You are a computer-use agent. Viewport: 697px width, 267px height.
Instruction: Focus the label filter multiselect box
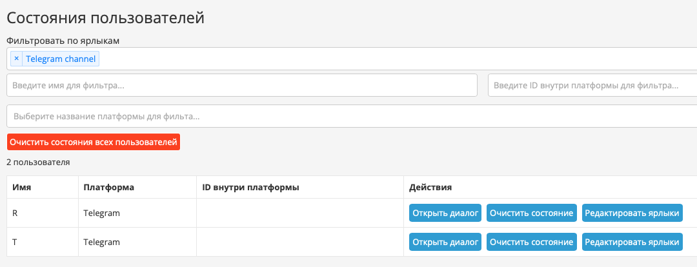coord(352,59)
